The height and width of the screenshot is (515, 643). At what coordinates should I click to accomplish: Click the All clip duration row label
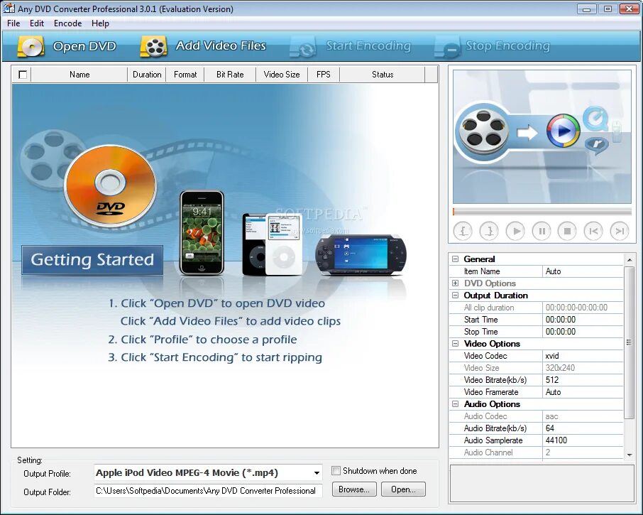click(x=489, y=308)
